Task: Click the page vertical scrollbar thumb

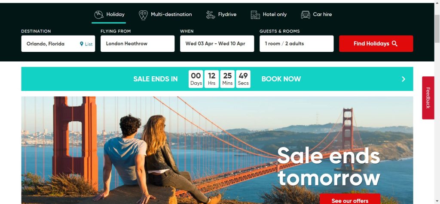Action: point(437,29)
